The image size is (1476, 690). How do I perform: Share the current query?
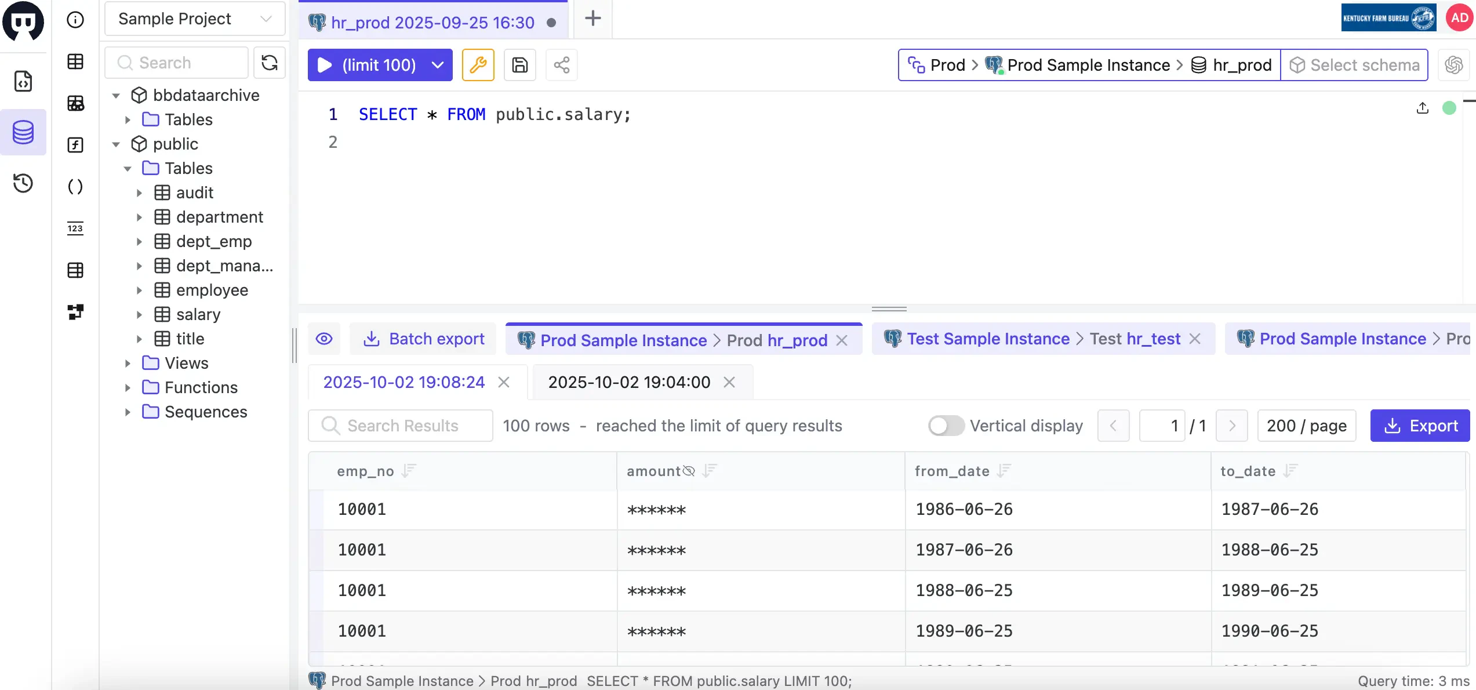pyautogui.click(x=561, y=65)
